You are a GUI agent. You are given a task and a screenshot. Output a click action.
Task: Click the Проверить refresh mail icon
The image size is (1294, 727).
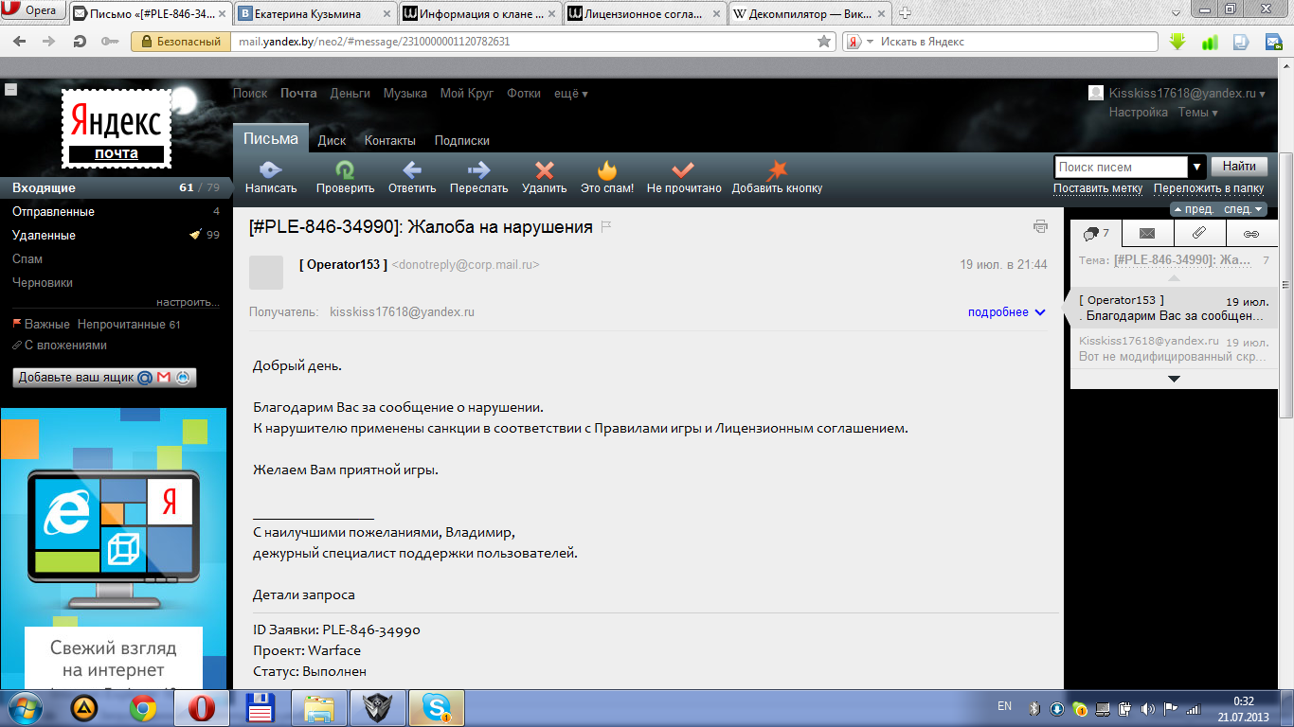coord(345,170)
